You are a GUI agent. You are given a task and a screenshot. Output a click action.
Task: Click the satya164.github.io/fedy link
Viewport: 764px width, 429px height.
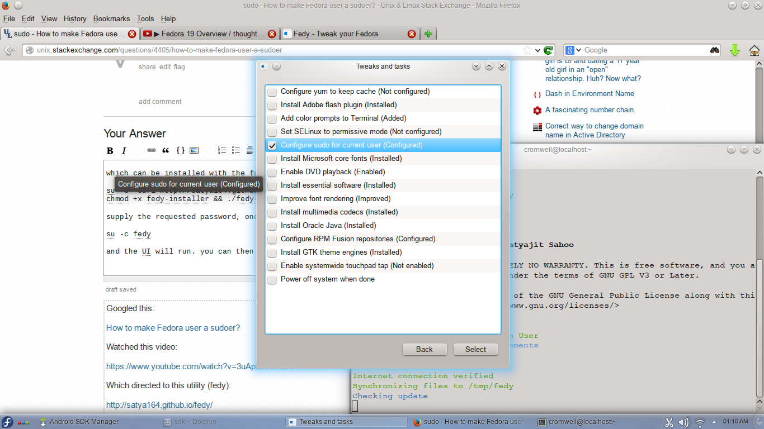pyautogui.click(x=159, y=405)
